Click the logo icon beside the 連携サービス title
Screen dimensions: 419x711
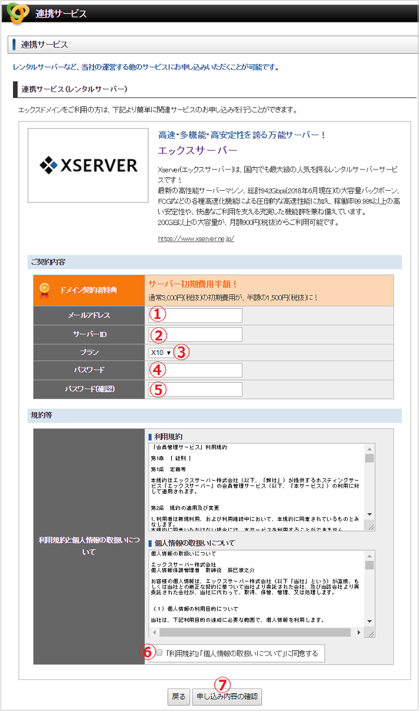(18, 12)
